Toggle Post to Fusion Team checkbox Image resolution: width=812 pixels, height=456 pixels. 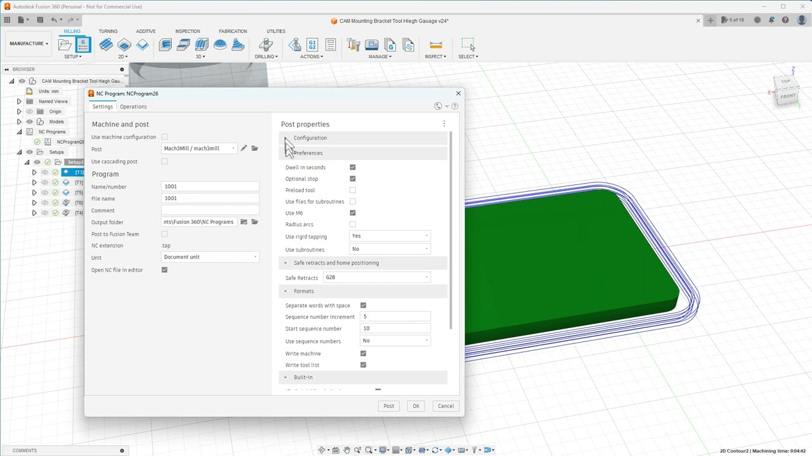[x=164, y=234]
